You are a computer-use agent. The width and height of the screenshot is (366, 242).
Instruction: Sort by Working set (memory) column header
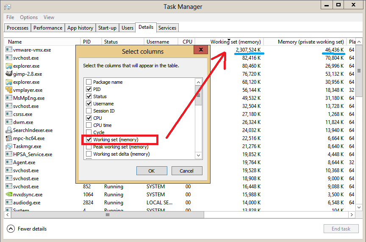pyautogui.click(x=235, y=42)
